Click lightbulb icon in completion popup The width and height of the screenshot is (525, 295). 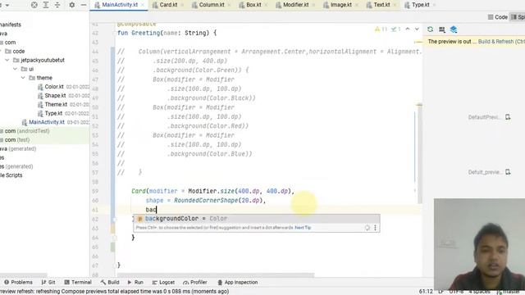click(x=367, y=228)
